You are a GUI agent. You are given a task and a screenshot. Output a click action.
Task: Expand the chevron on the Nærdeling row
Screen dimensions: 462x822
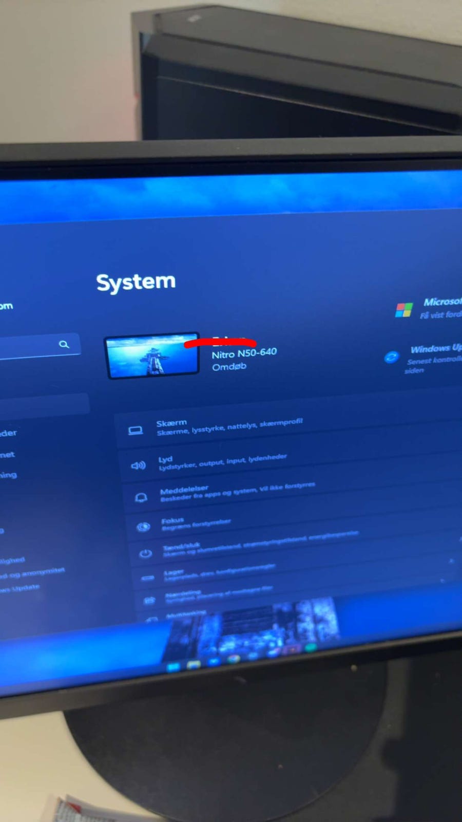(x=442, y=581)
